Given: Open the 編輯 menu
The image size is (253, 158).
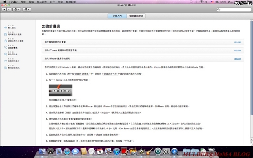Looking at the screenshot, I should (x=31, y=2).
